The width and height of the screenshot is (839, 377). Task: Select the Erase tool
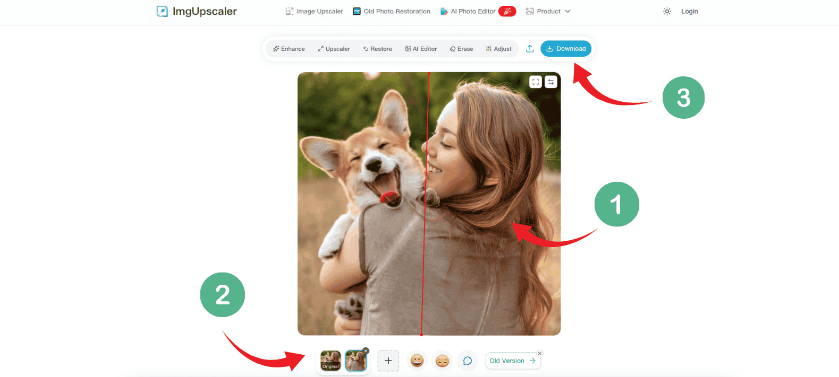pos(461,49)
